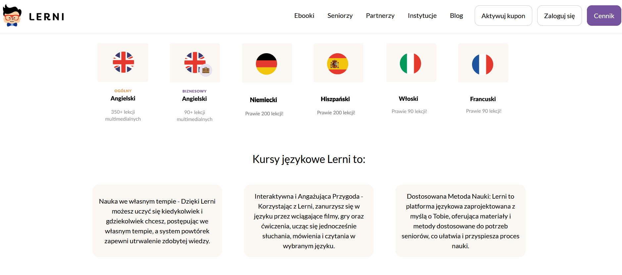Viewport: 622px width, 275px height.
Task: Click 'Prawie 90 lekcji!' under Francuski
Action: pyautogui.click(x=484, y=111)
